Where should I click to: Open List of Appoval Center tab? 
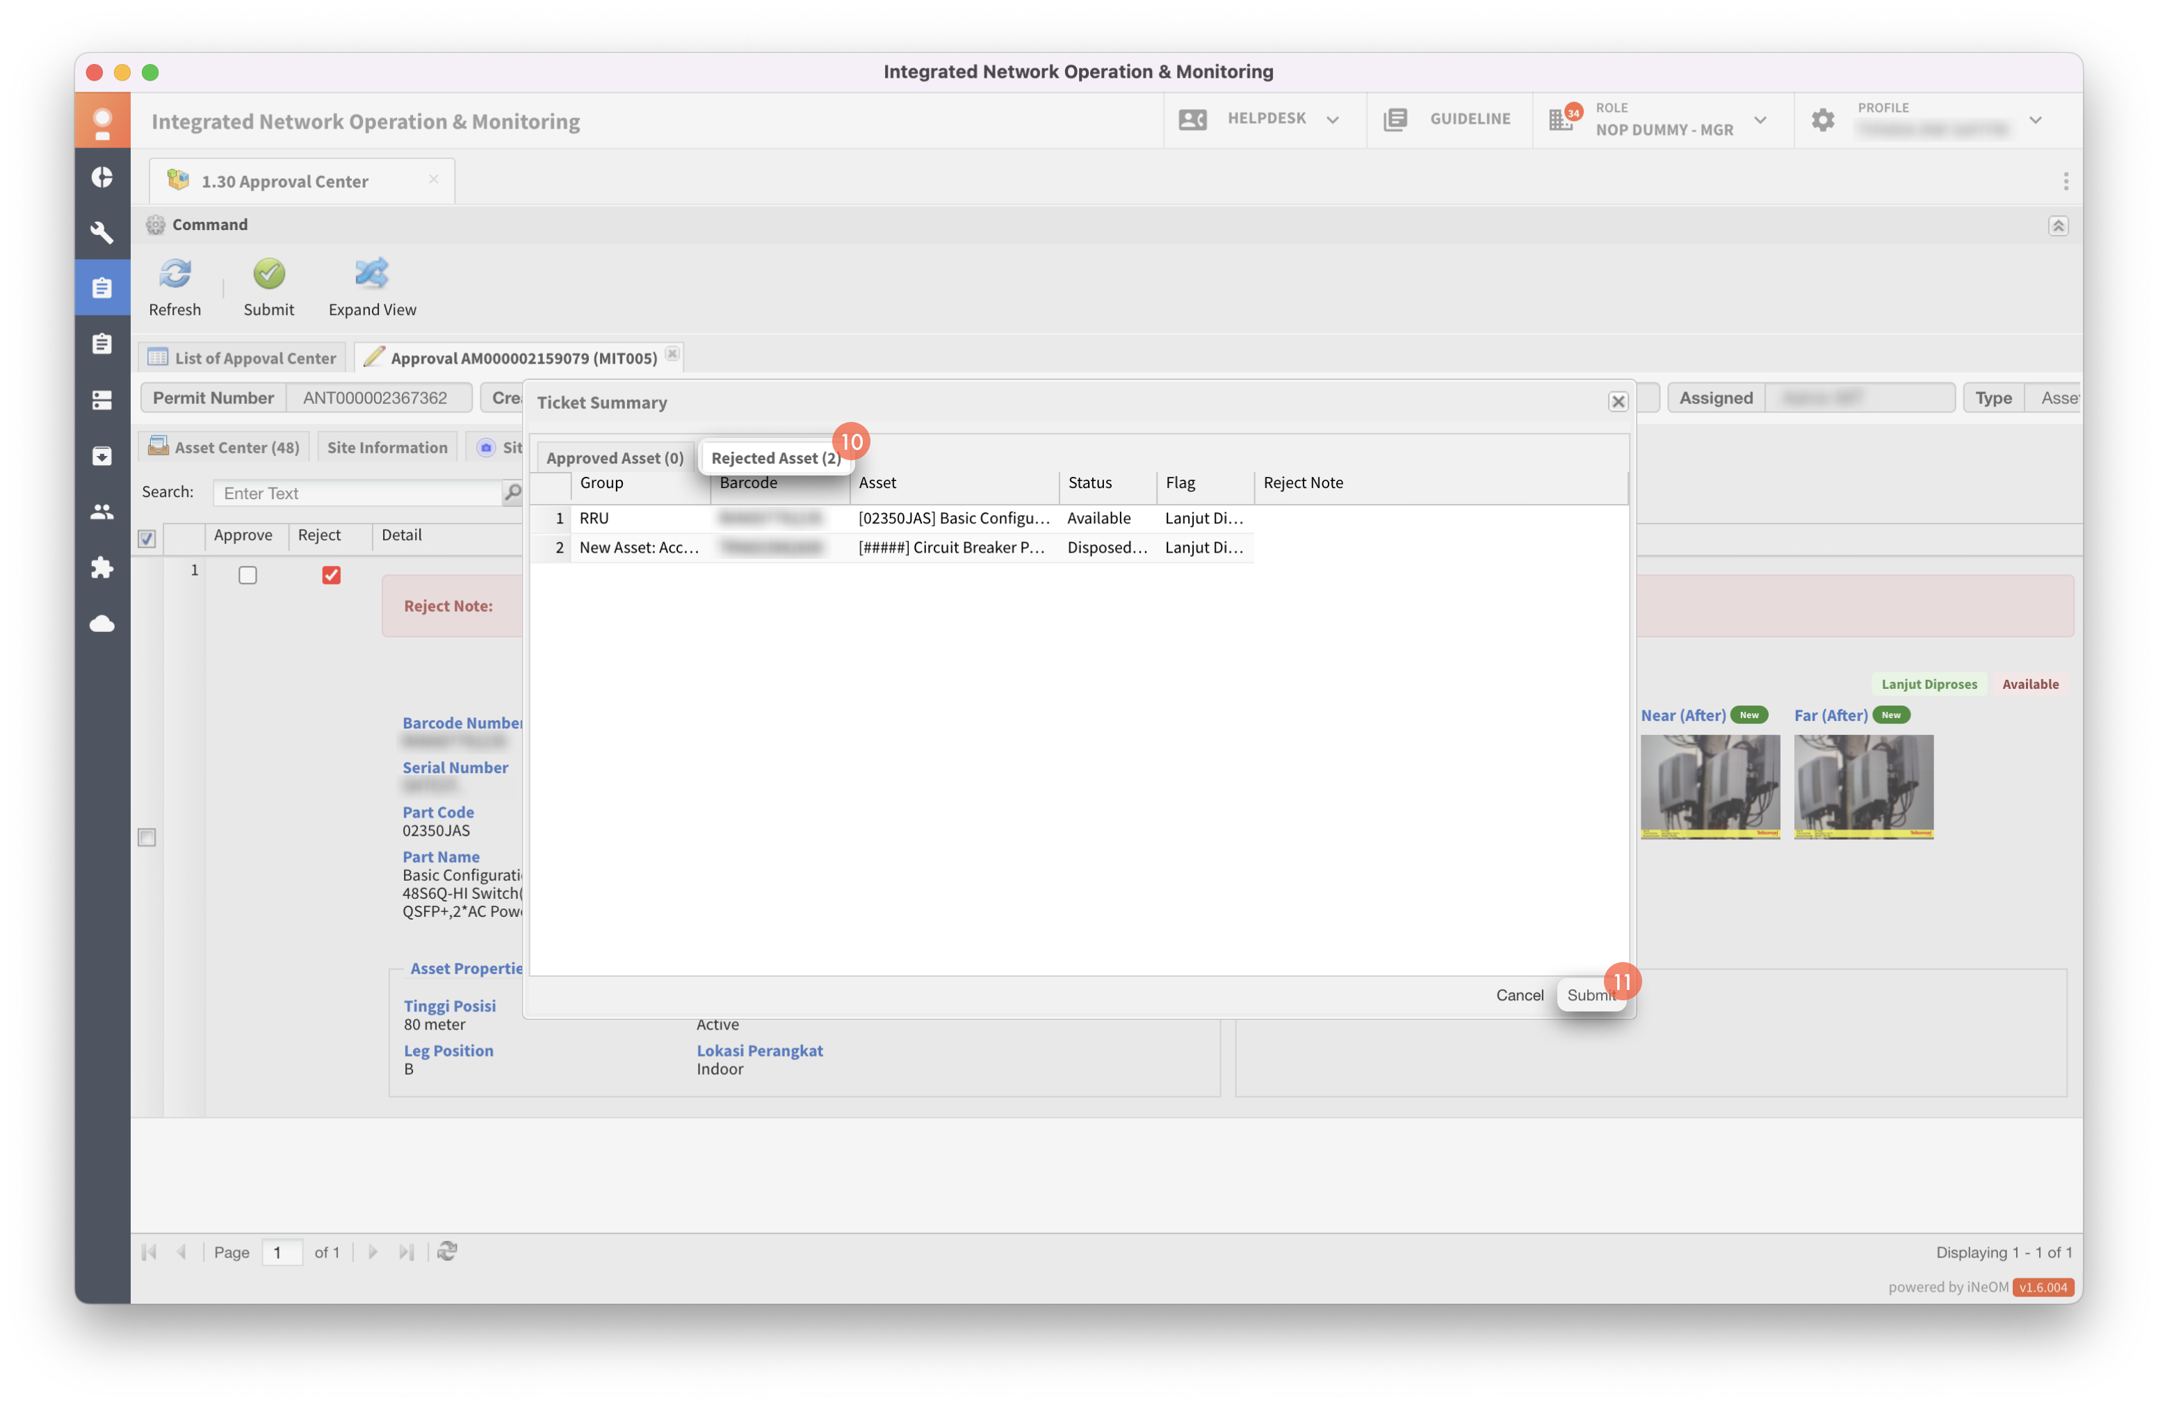pyautogui.click(x=242, y=357)
